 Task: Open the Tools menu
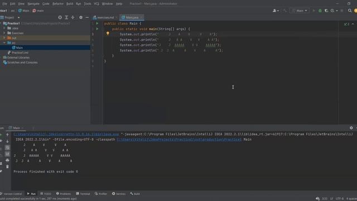pyautogui.click(x=88, y=4)
